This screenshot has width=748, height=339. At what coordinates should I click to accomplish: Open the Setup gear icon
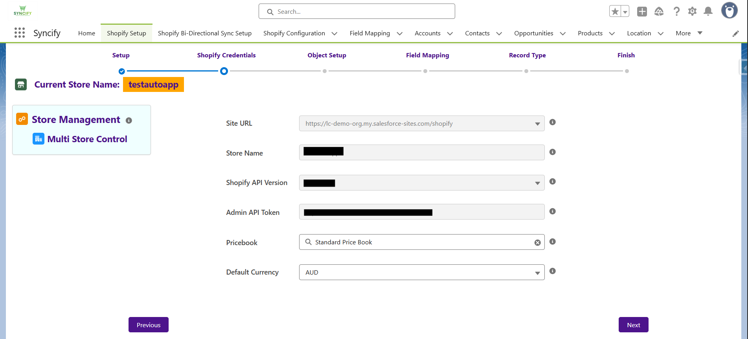point(692,11)
